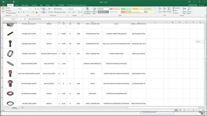The height and width of the screenshot is (116, 207).
Task: Switch to the Insert tab
Action: (17, 5)
